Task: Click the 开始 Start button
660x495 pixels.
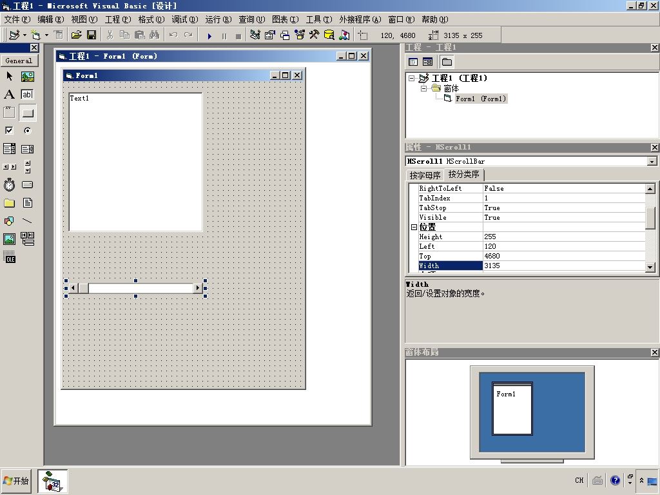Action: coord(16,481)
